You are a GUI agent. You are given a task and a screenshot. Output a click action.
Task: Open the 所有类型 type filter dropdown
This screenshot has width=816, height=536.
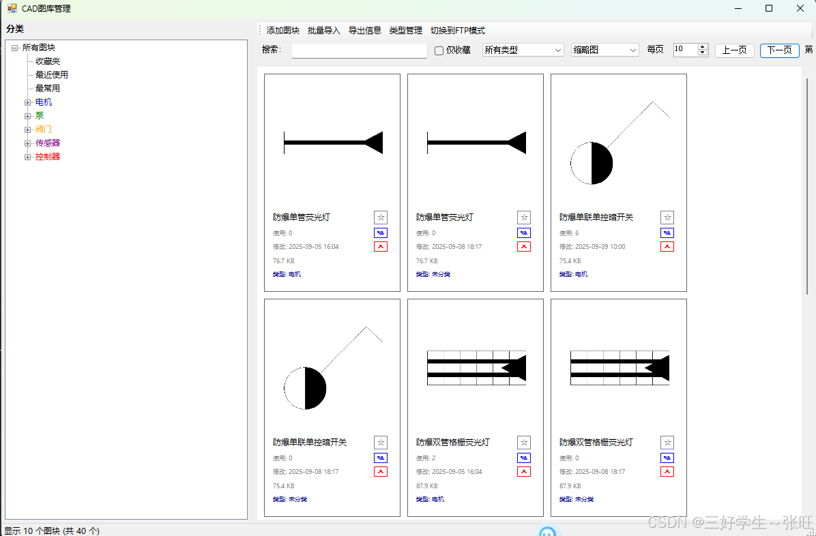(x=523, y=50)
